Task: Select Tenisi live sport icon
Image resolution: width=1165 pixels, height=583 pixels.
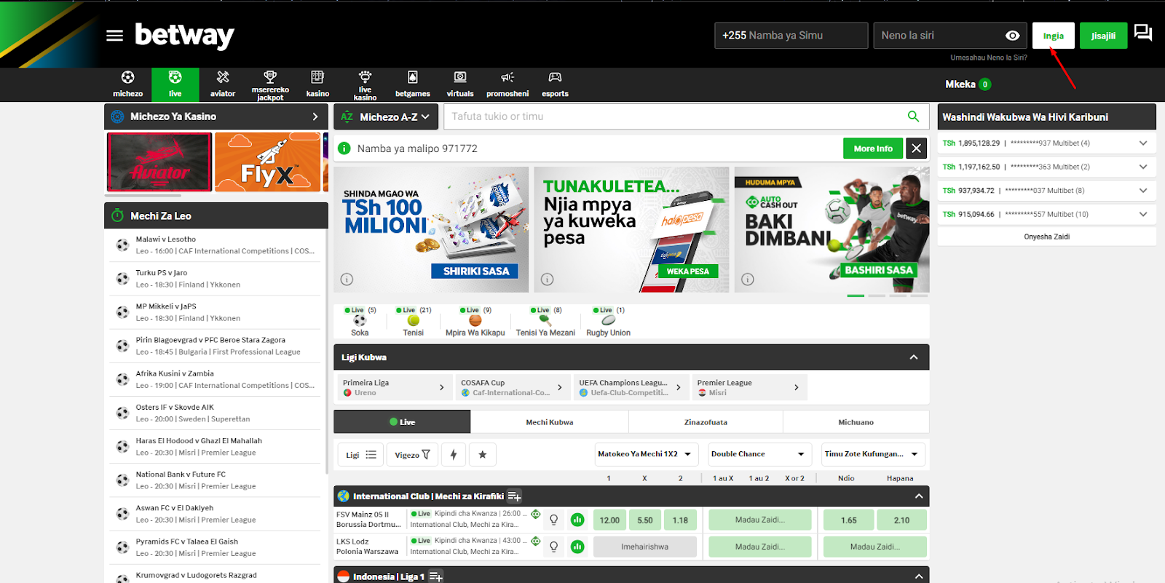Action: coord(413,321)
